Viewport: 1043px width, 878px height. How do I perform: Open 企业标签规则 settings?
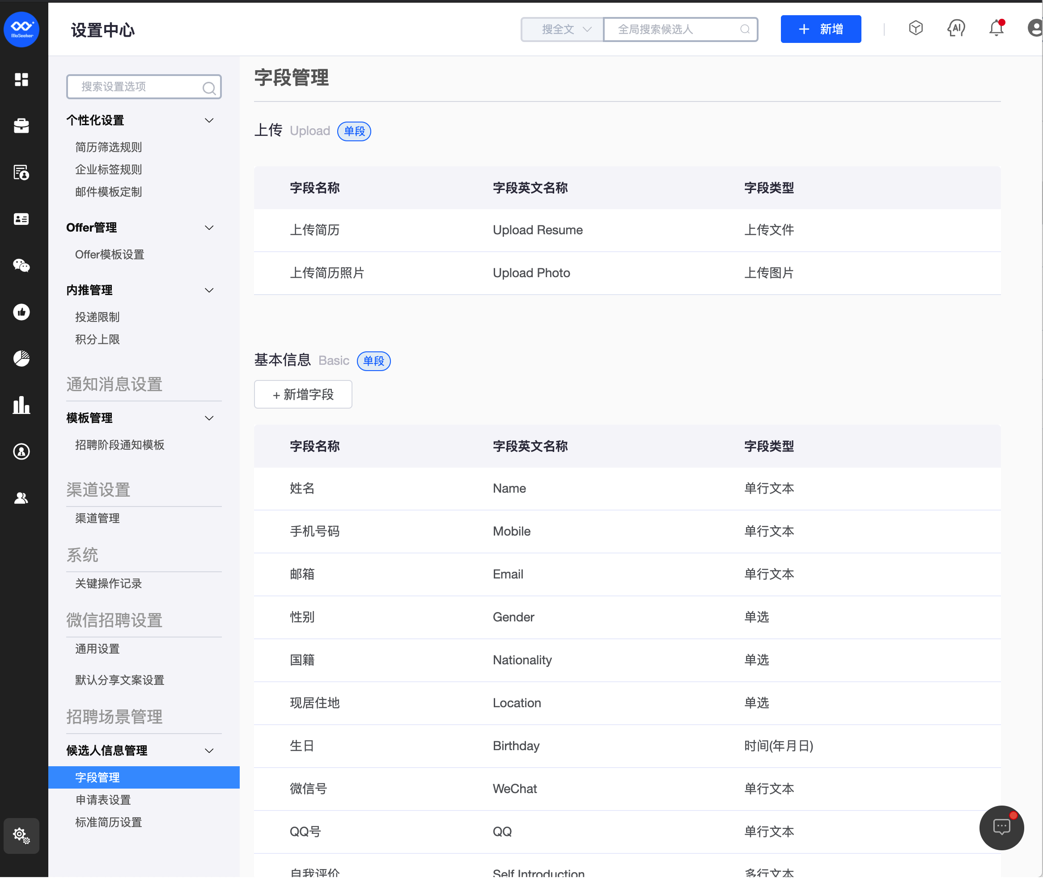[x=109, y=170]
